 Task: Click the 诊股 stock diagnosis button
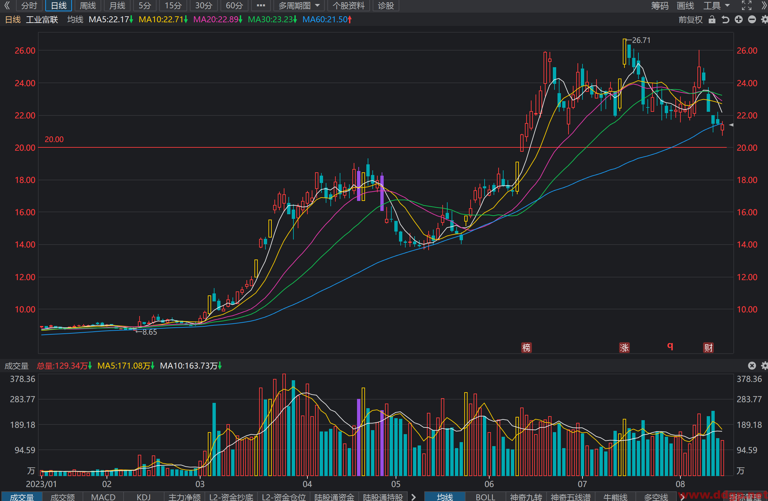tap(386, 6)
